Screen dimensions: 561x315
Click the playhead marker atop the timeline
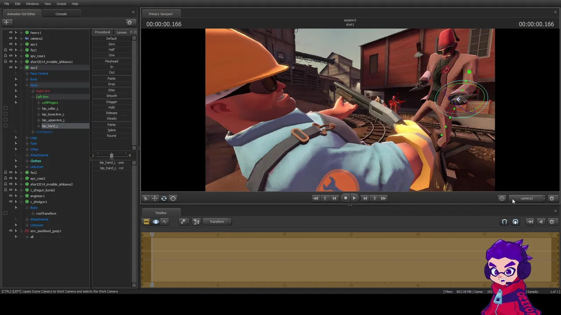[x=152, y=234]
